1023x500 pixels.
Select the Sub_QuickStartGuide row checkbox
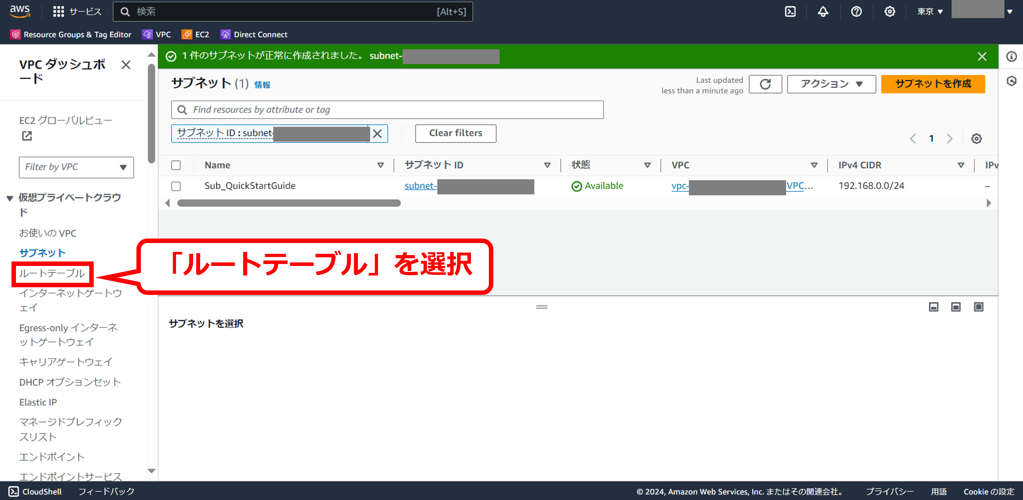[176, 186]
